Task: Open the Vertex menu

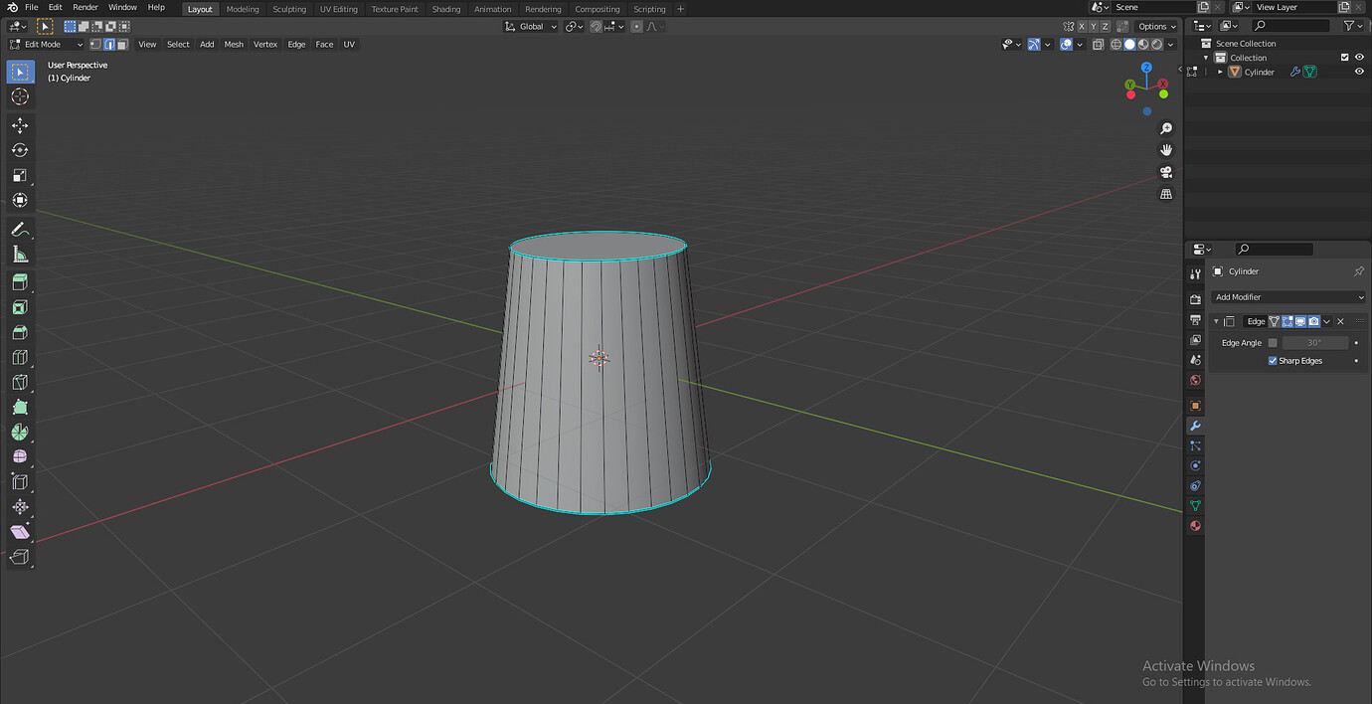Action: (265, 44)
